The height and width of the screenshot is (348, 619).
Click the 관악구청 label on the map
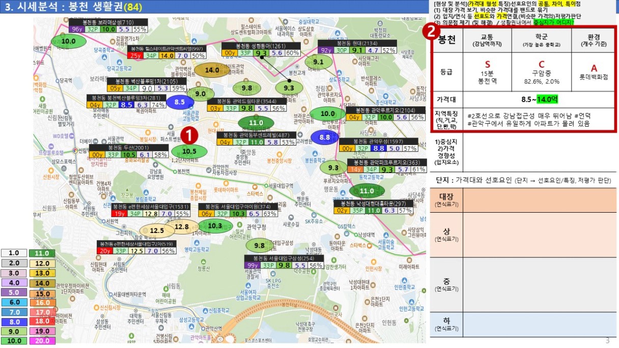tap(256, 227)
